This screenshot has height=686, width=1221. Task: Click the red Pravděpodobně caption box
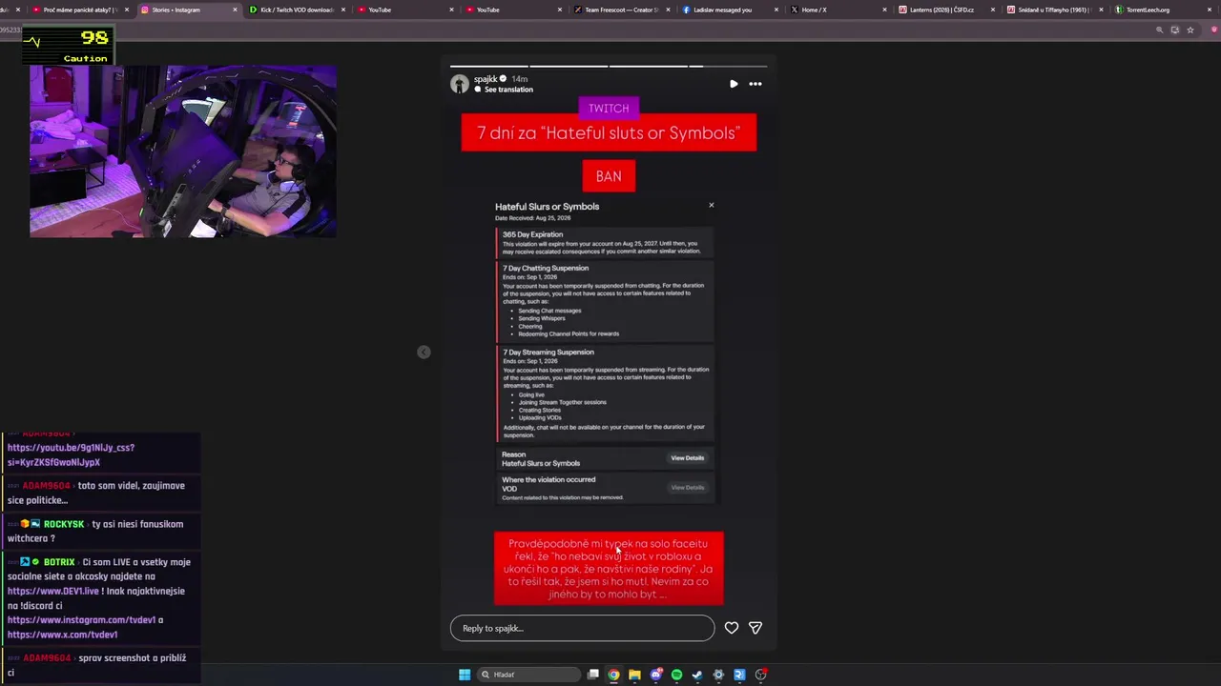click(609, 569)
